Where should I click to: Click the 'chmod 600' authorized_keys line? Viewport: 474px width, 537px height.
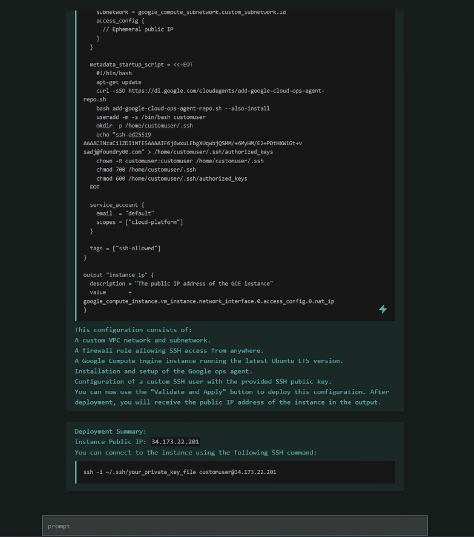point(172,178)
